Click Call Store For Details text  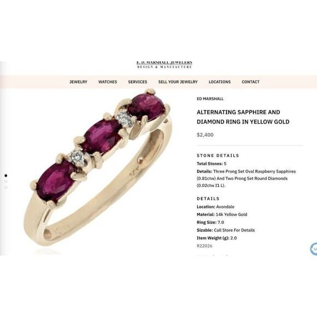pyautogui.click(x=234, y=230)
